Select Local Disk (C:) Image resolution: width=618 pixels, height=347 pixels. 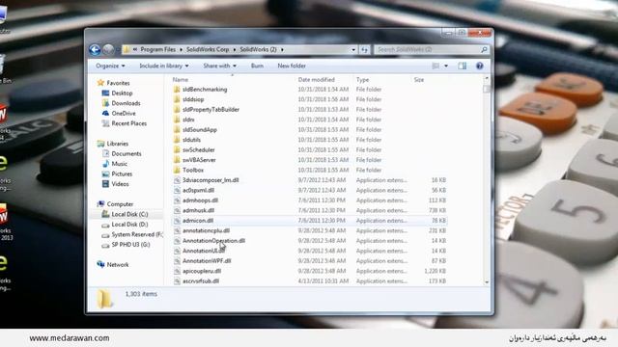[129, 214]
